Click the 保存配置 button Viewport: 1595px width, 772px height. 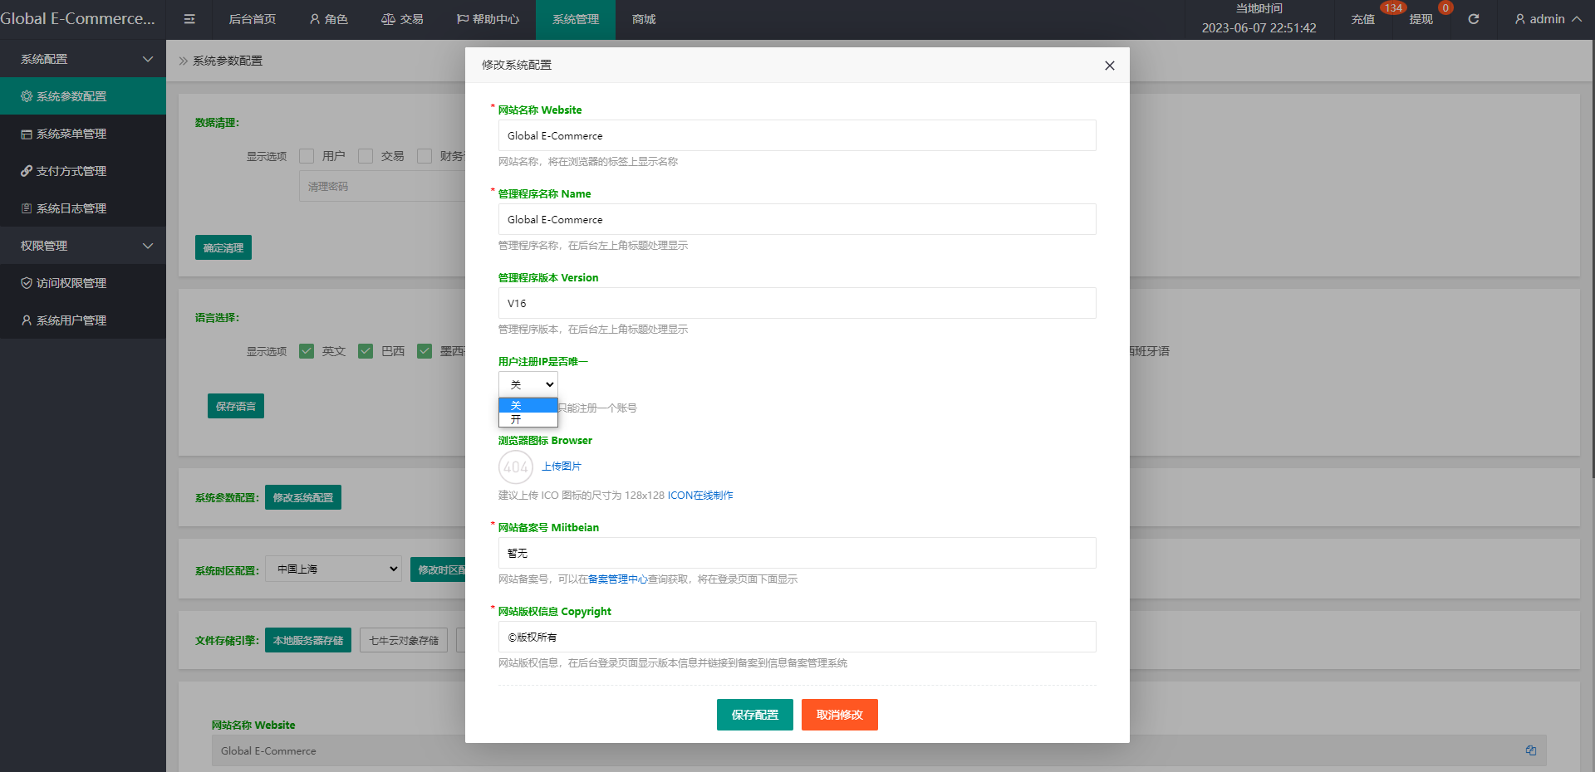coord(755,715)
